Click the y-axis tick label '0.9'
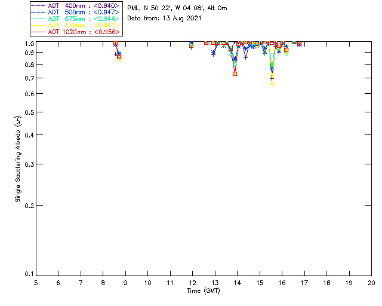 pyautogui.click(x=29, y=53)
